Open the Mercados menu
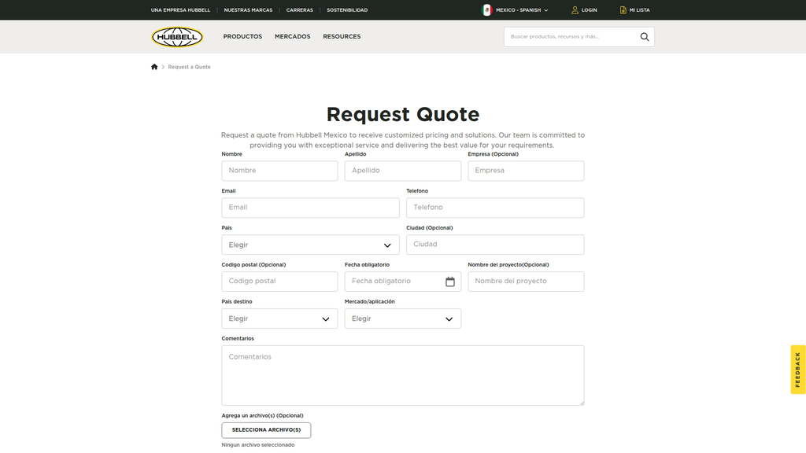806x453 pixels. [x=293, y=36]
